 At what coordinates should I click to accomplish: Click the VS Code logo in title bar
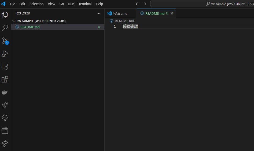click(3, 4)
